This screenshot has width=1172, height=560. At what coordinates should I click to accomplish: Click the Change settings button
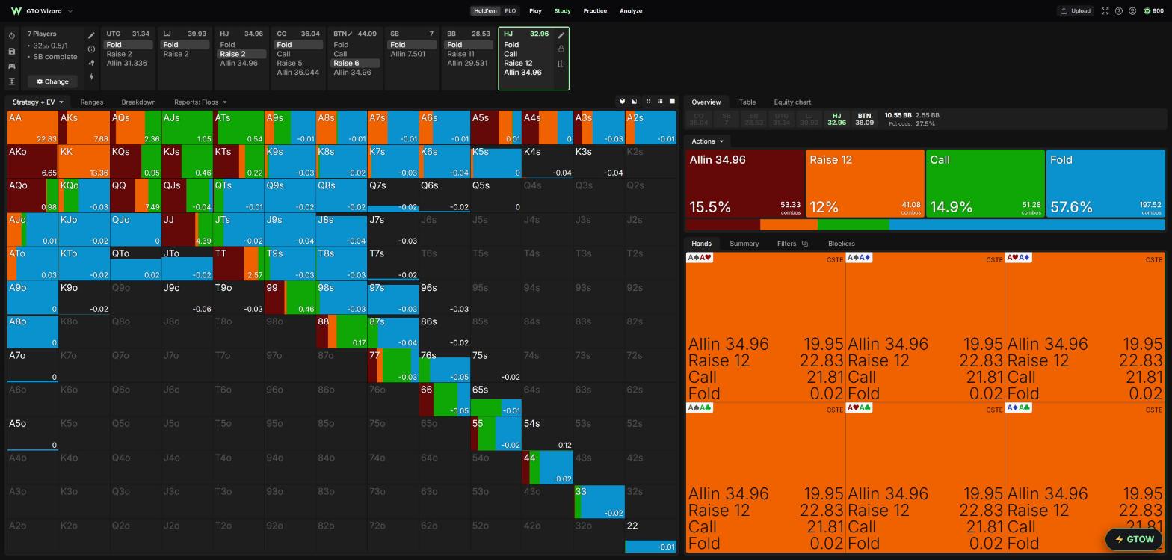pos(52,81)
